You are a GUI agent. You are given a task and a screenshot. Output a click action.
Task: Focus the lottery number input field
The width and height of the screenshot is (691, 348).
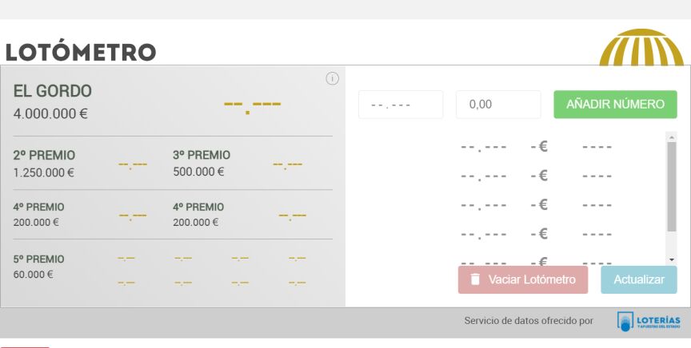coord(400,105)
